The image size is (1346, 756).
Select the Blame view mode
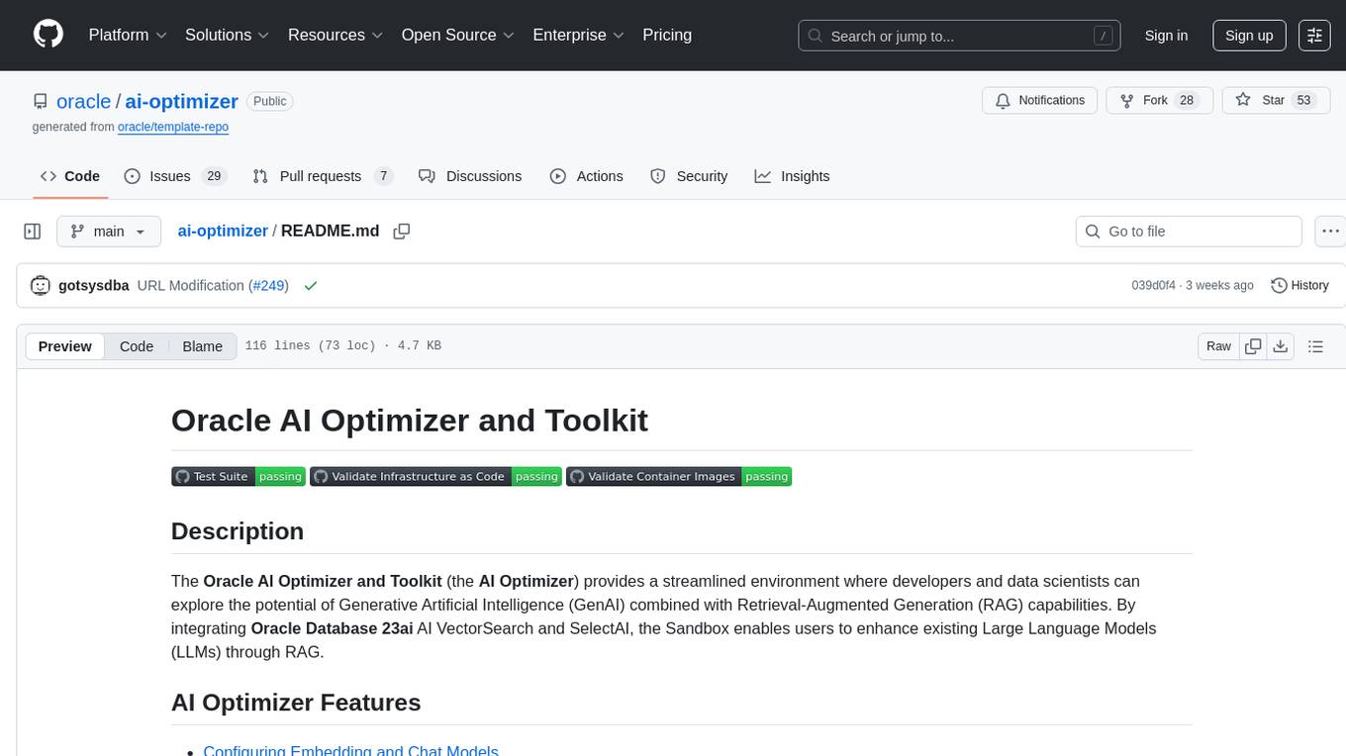[x=202, y=346]
